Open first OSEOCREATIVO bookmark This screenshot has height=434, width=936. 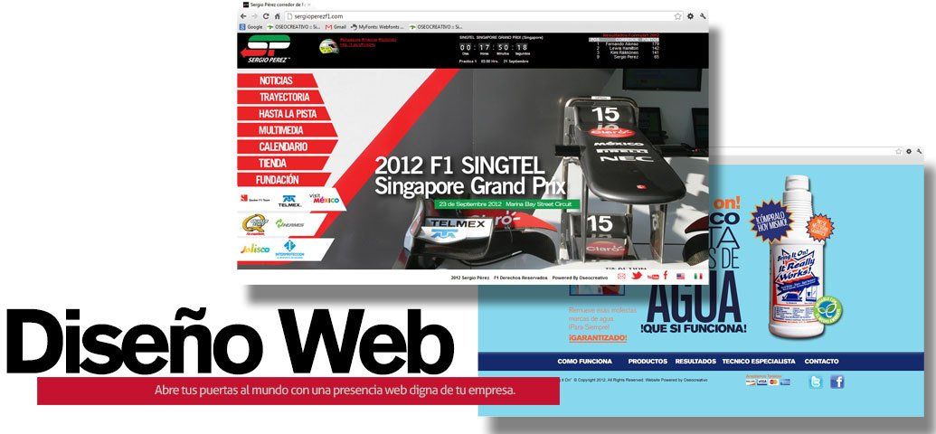pos(294,27)
